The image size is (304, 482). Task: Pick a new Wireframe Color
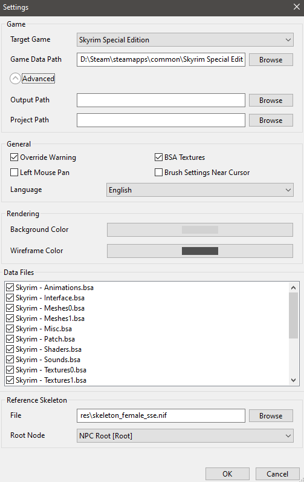pos(200,251)
